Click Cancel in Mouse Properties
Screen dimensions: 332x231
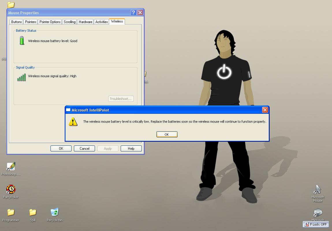coord(84,148)
